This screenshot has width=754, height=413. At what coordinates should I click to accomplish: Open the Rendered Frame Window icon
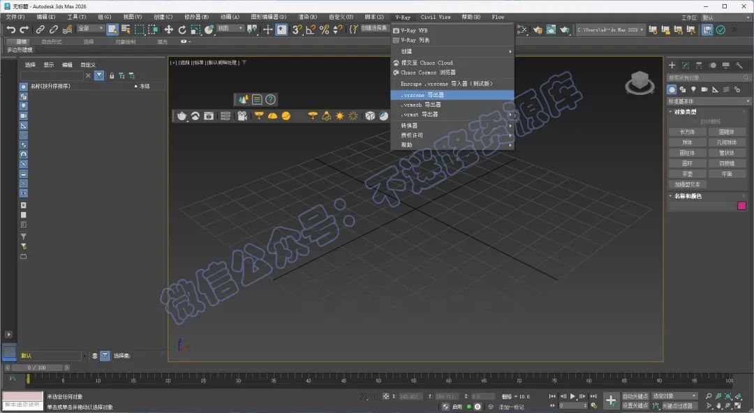click(551, 30)
